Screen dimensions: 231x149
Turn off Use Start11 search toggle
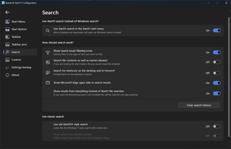(x=217, y=31)
